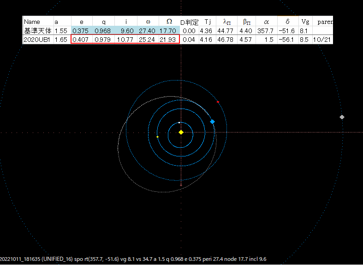Click the 0.04 D判定 cell
363x265 pixels.
coord(190,40)
